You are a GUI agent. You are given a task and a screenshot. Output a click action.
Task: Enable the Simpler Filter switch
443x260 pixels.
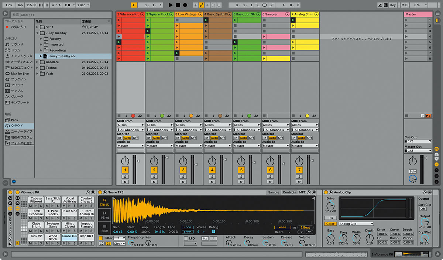[101, 238]
